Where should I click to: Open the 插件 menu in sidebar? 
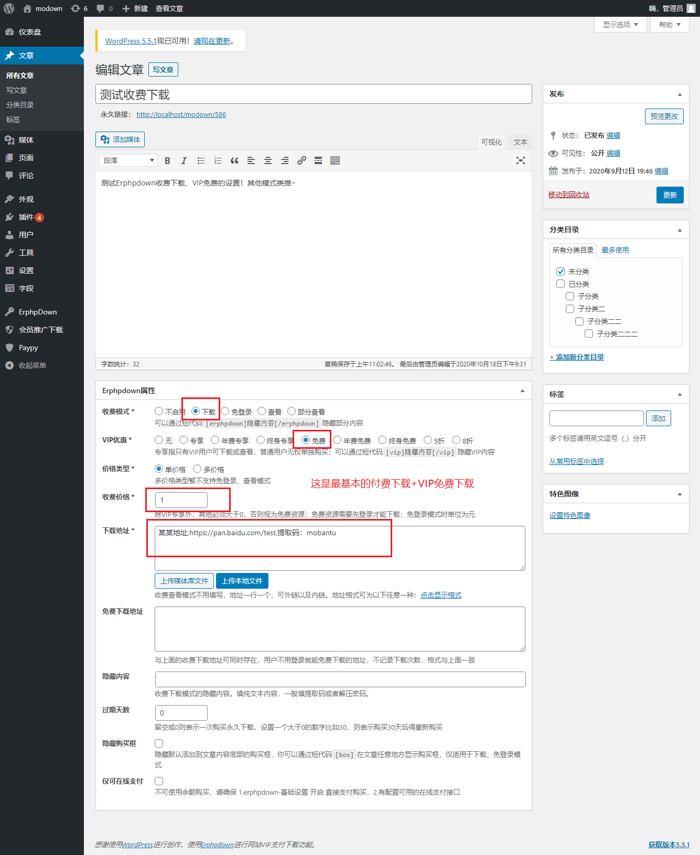[x=26, y=217]
